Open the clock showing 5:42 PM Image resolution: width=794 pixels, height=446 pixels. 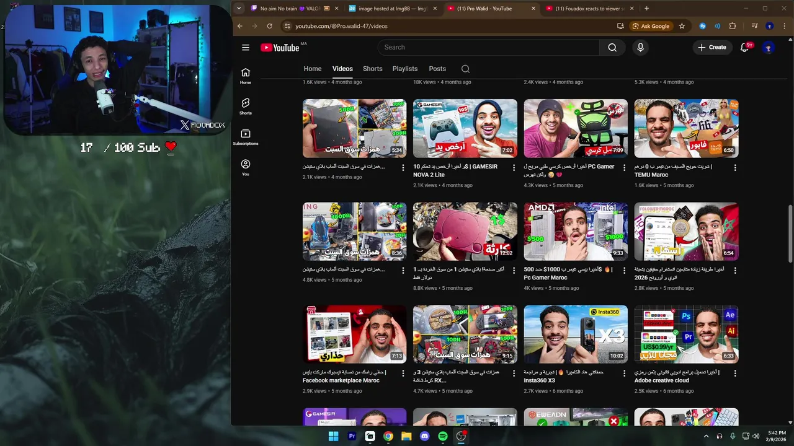pos(776,436)
